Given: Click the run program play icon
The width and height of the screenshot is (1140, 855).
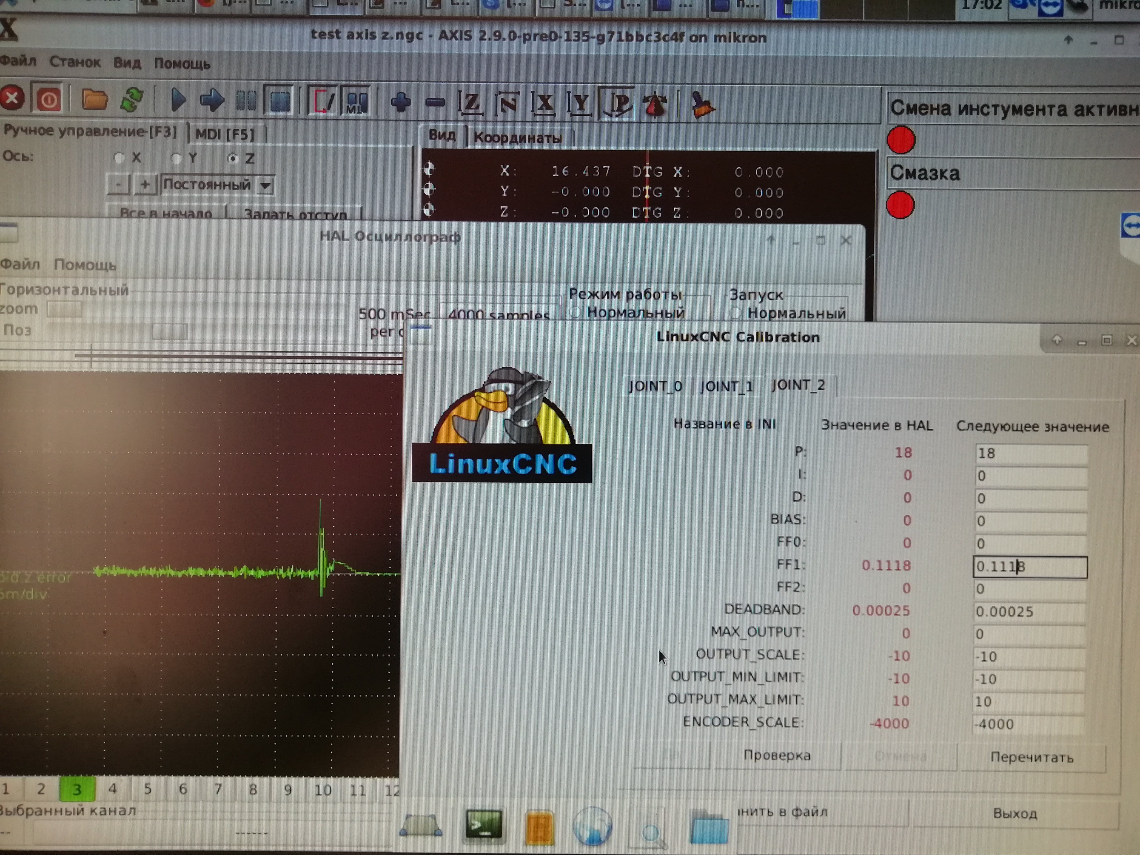Looking at the screenshot, I should click(x=178, y=100).
